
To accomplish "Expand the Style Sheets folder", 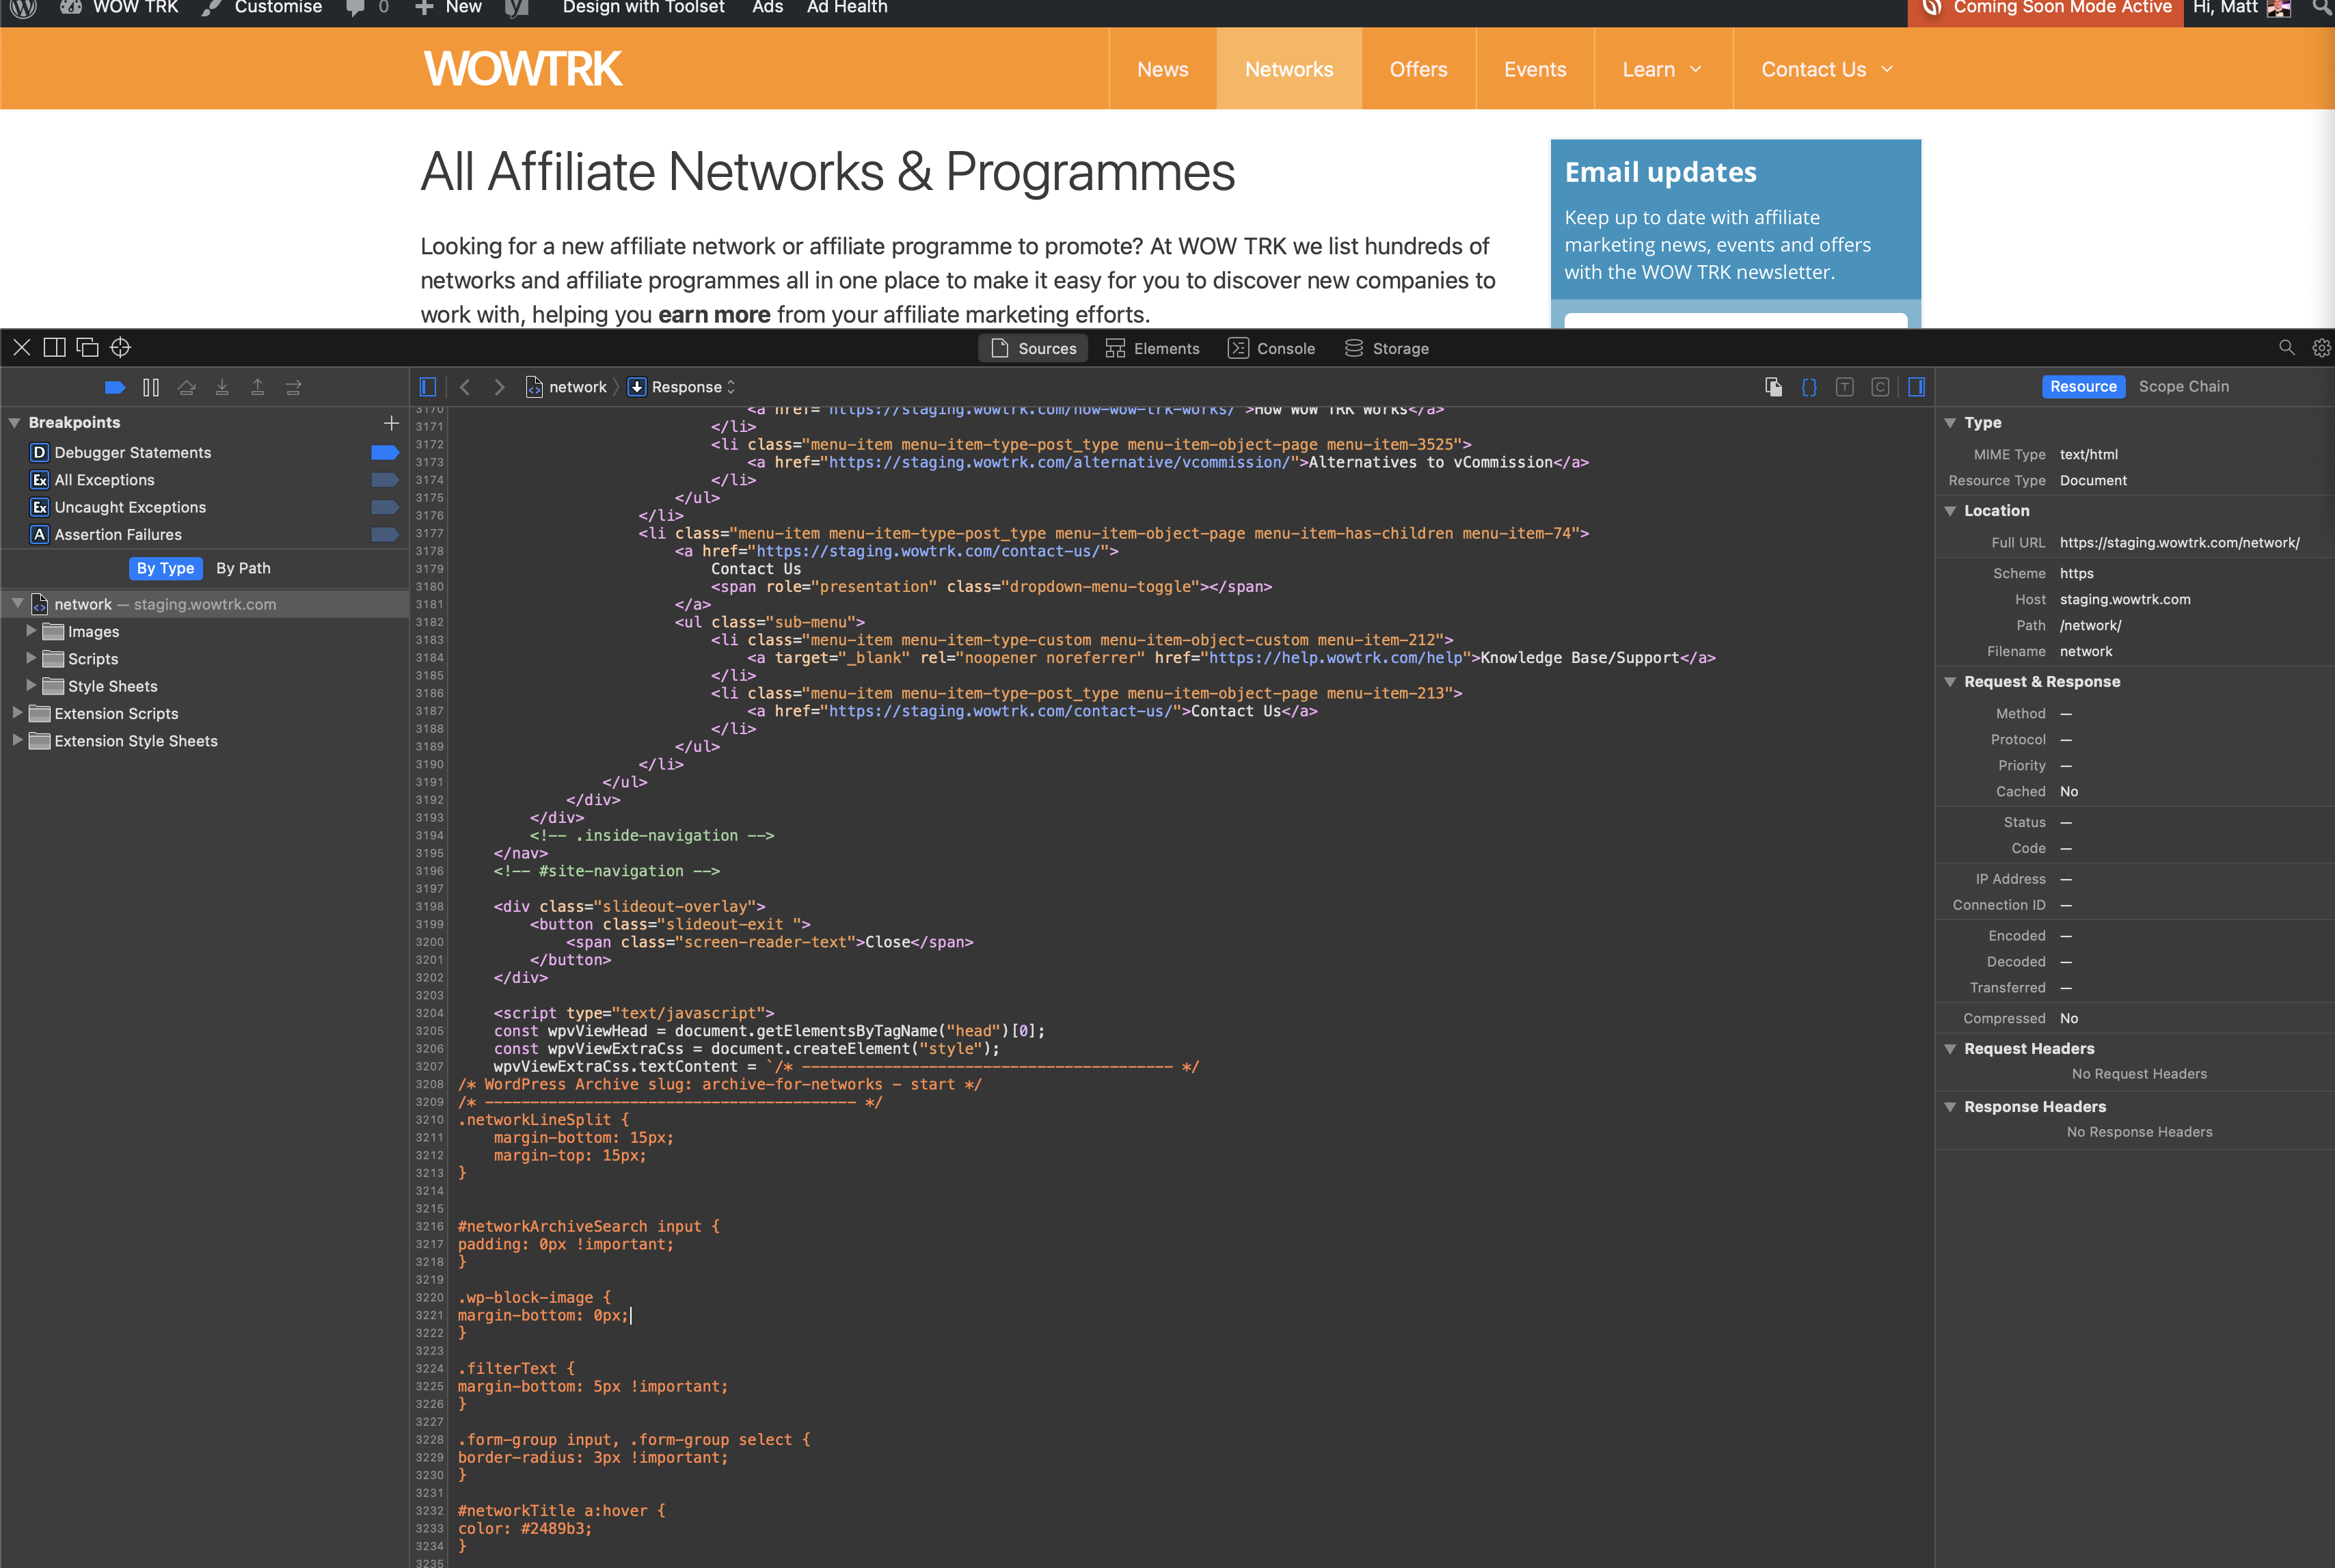I will (x=31, y=685).
